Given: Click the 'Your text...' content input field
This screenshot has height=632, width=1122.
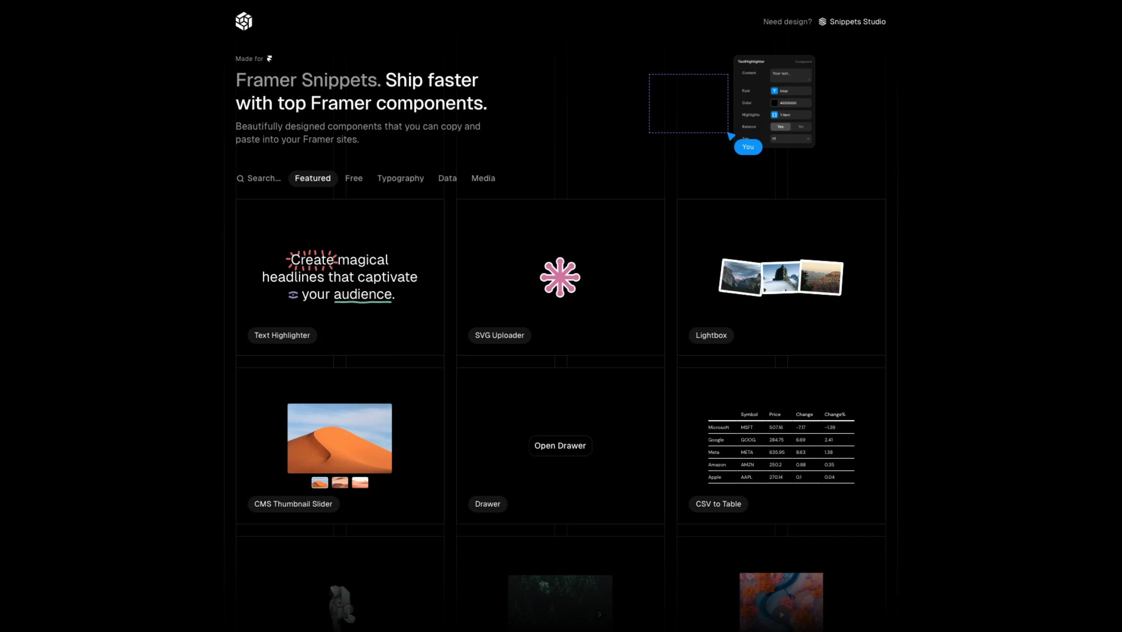Looking at the screenshot, I should pos(791,75).
